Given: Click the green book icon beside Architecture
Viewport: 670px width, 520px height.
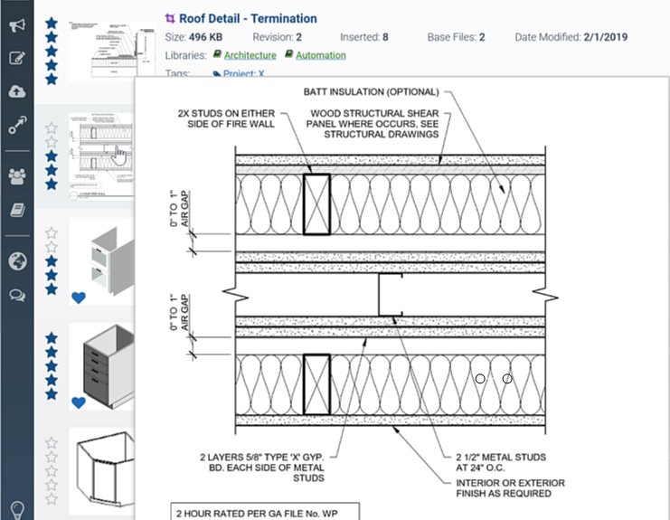Looking at the screenshot, I should (217, 54).
